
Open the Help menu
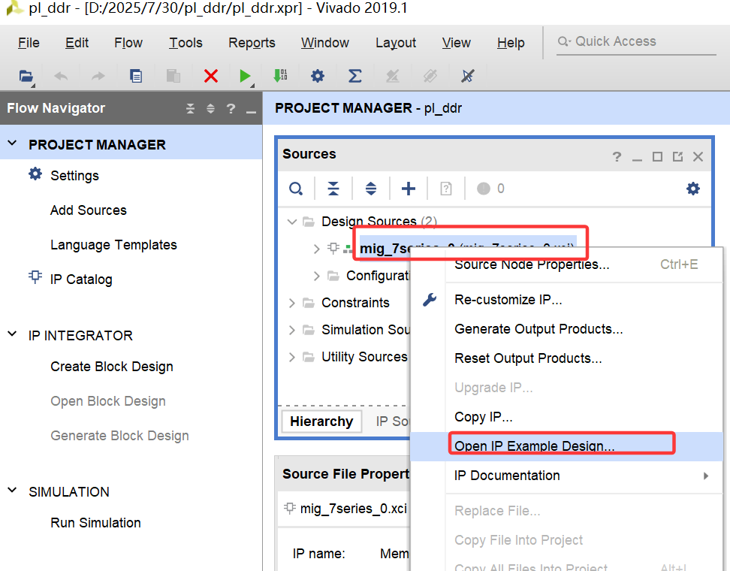pos(511,43)
